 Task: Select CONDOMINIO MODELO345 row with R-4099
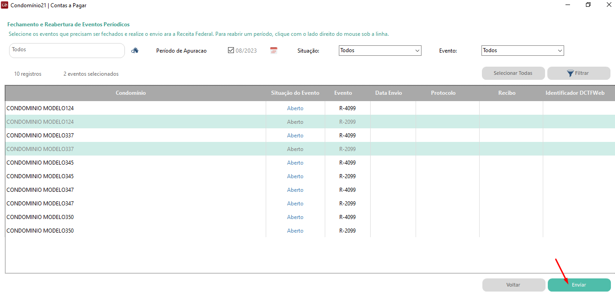tap(310, 163)
